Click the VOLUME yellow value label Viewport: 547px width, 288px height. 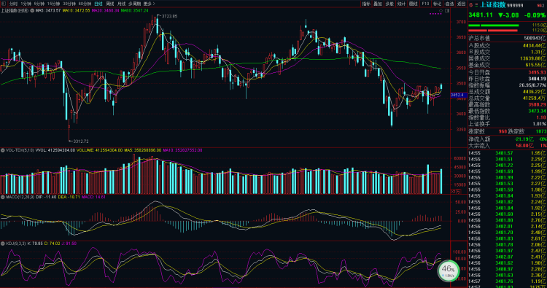pos(99,150)
